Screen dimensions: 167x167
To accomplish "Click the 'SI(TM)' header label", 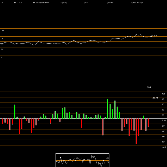I will [63, 3].
